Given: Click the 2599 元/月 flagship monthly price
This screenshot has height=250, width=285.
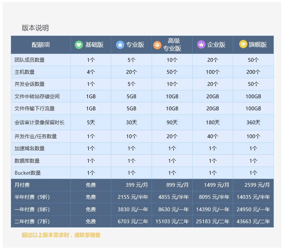Looking at the screenshot, I should pyautogui.click(x=257, y=185).
